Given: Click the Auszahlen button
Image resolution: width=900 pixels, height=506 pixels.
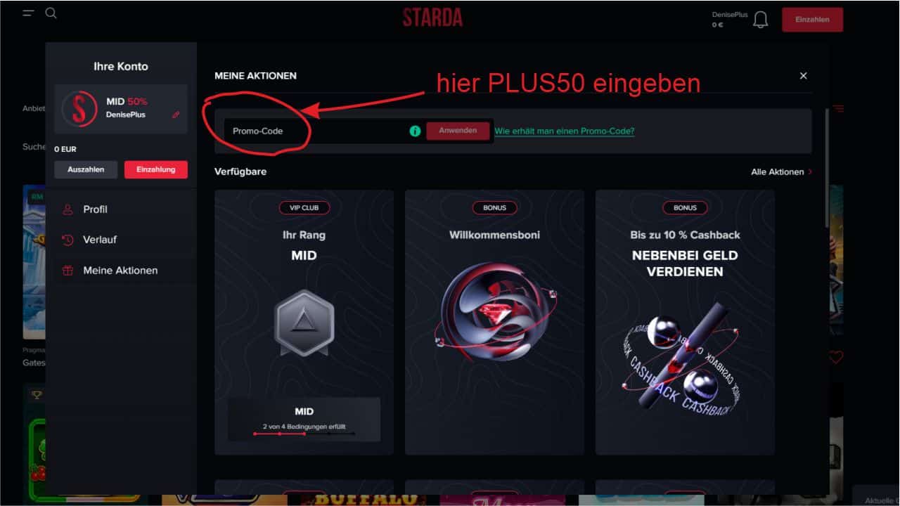Looking at the screenshot, I should [86, 169].
